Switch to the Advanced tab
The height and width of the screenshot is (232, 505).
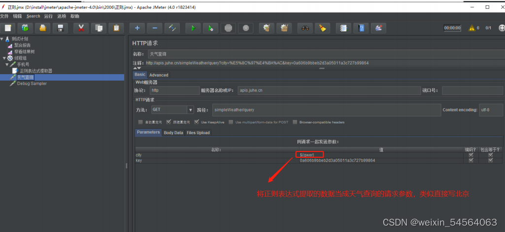tap(159, 75)
